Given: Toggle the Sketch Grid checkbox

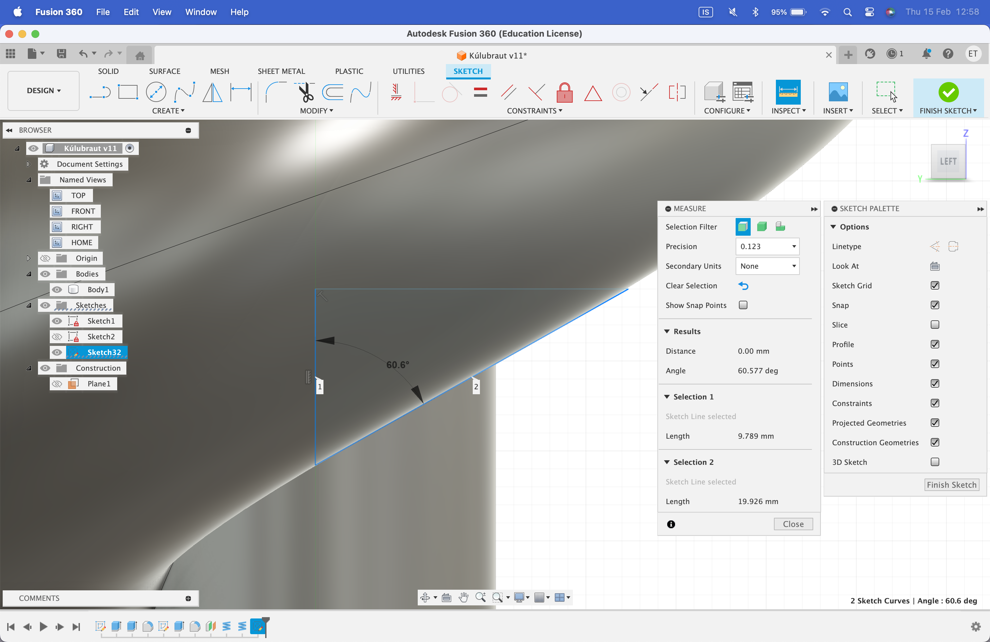Looking at the screenshot, I should pos(935,286).
